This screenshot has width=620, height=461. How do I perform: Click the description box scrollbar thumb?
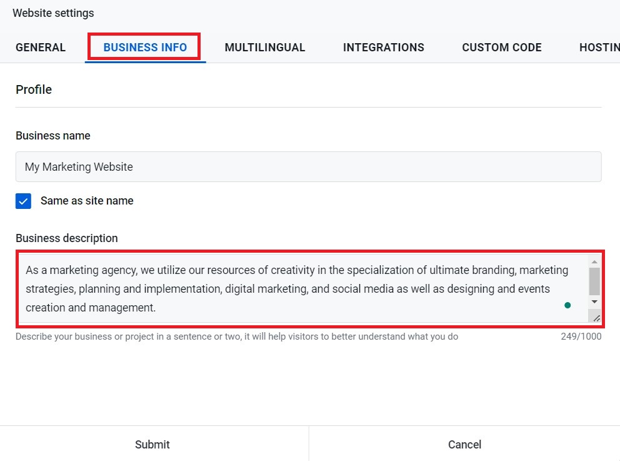(594, 281)
